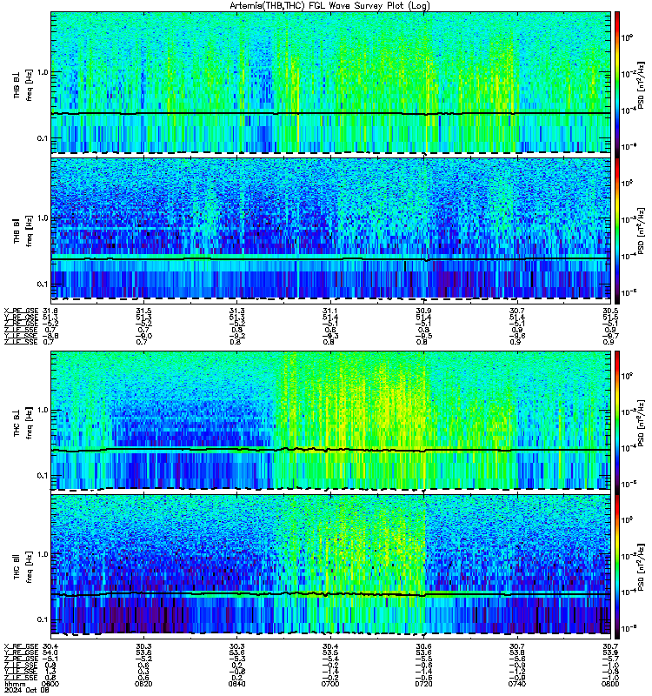Click the THB X_RE_GSE value 31.8
Screen dimensions: 652x696
click(50, 311)
